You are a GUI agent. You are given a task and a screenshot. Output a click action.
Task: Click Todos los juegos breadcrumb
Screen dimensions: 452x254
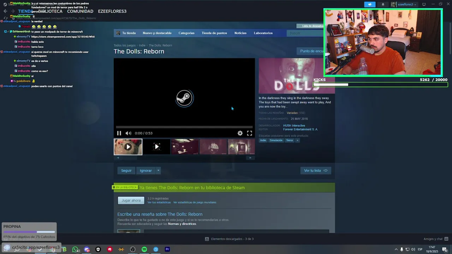click(125, 46)
